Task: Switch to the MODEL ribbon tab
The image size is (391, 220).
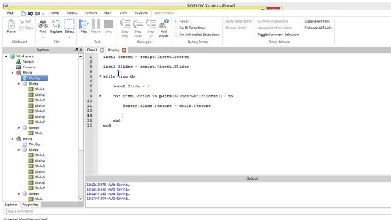Action: (72, 13)
